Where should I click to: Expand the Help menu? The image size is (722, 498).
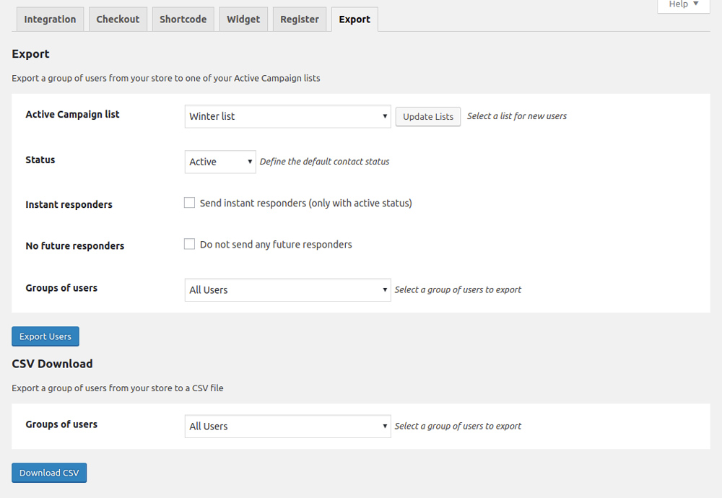click(683, 4)
